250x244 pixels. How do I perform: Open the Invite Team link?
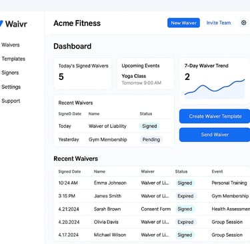(x=219, y=23)
